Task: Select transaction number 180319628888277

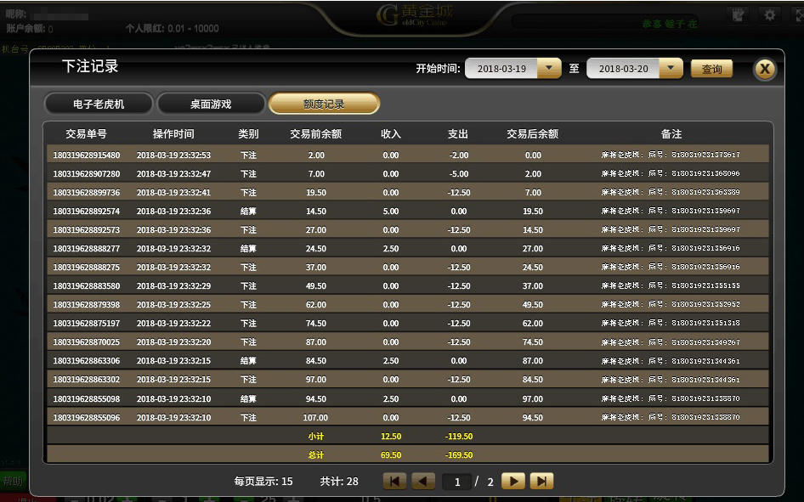Action: [86, 248]
